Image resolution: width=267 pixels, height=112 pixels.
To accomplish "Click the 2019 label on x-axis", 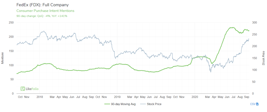I will pyautogui.click(x=118, y=97).
